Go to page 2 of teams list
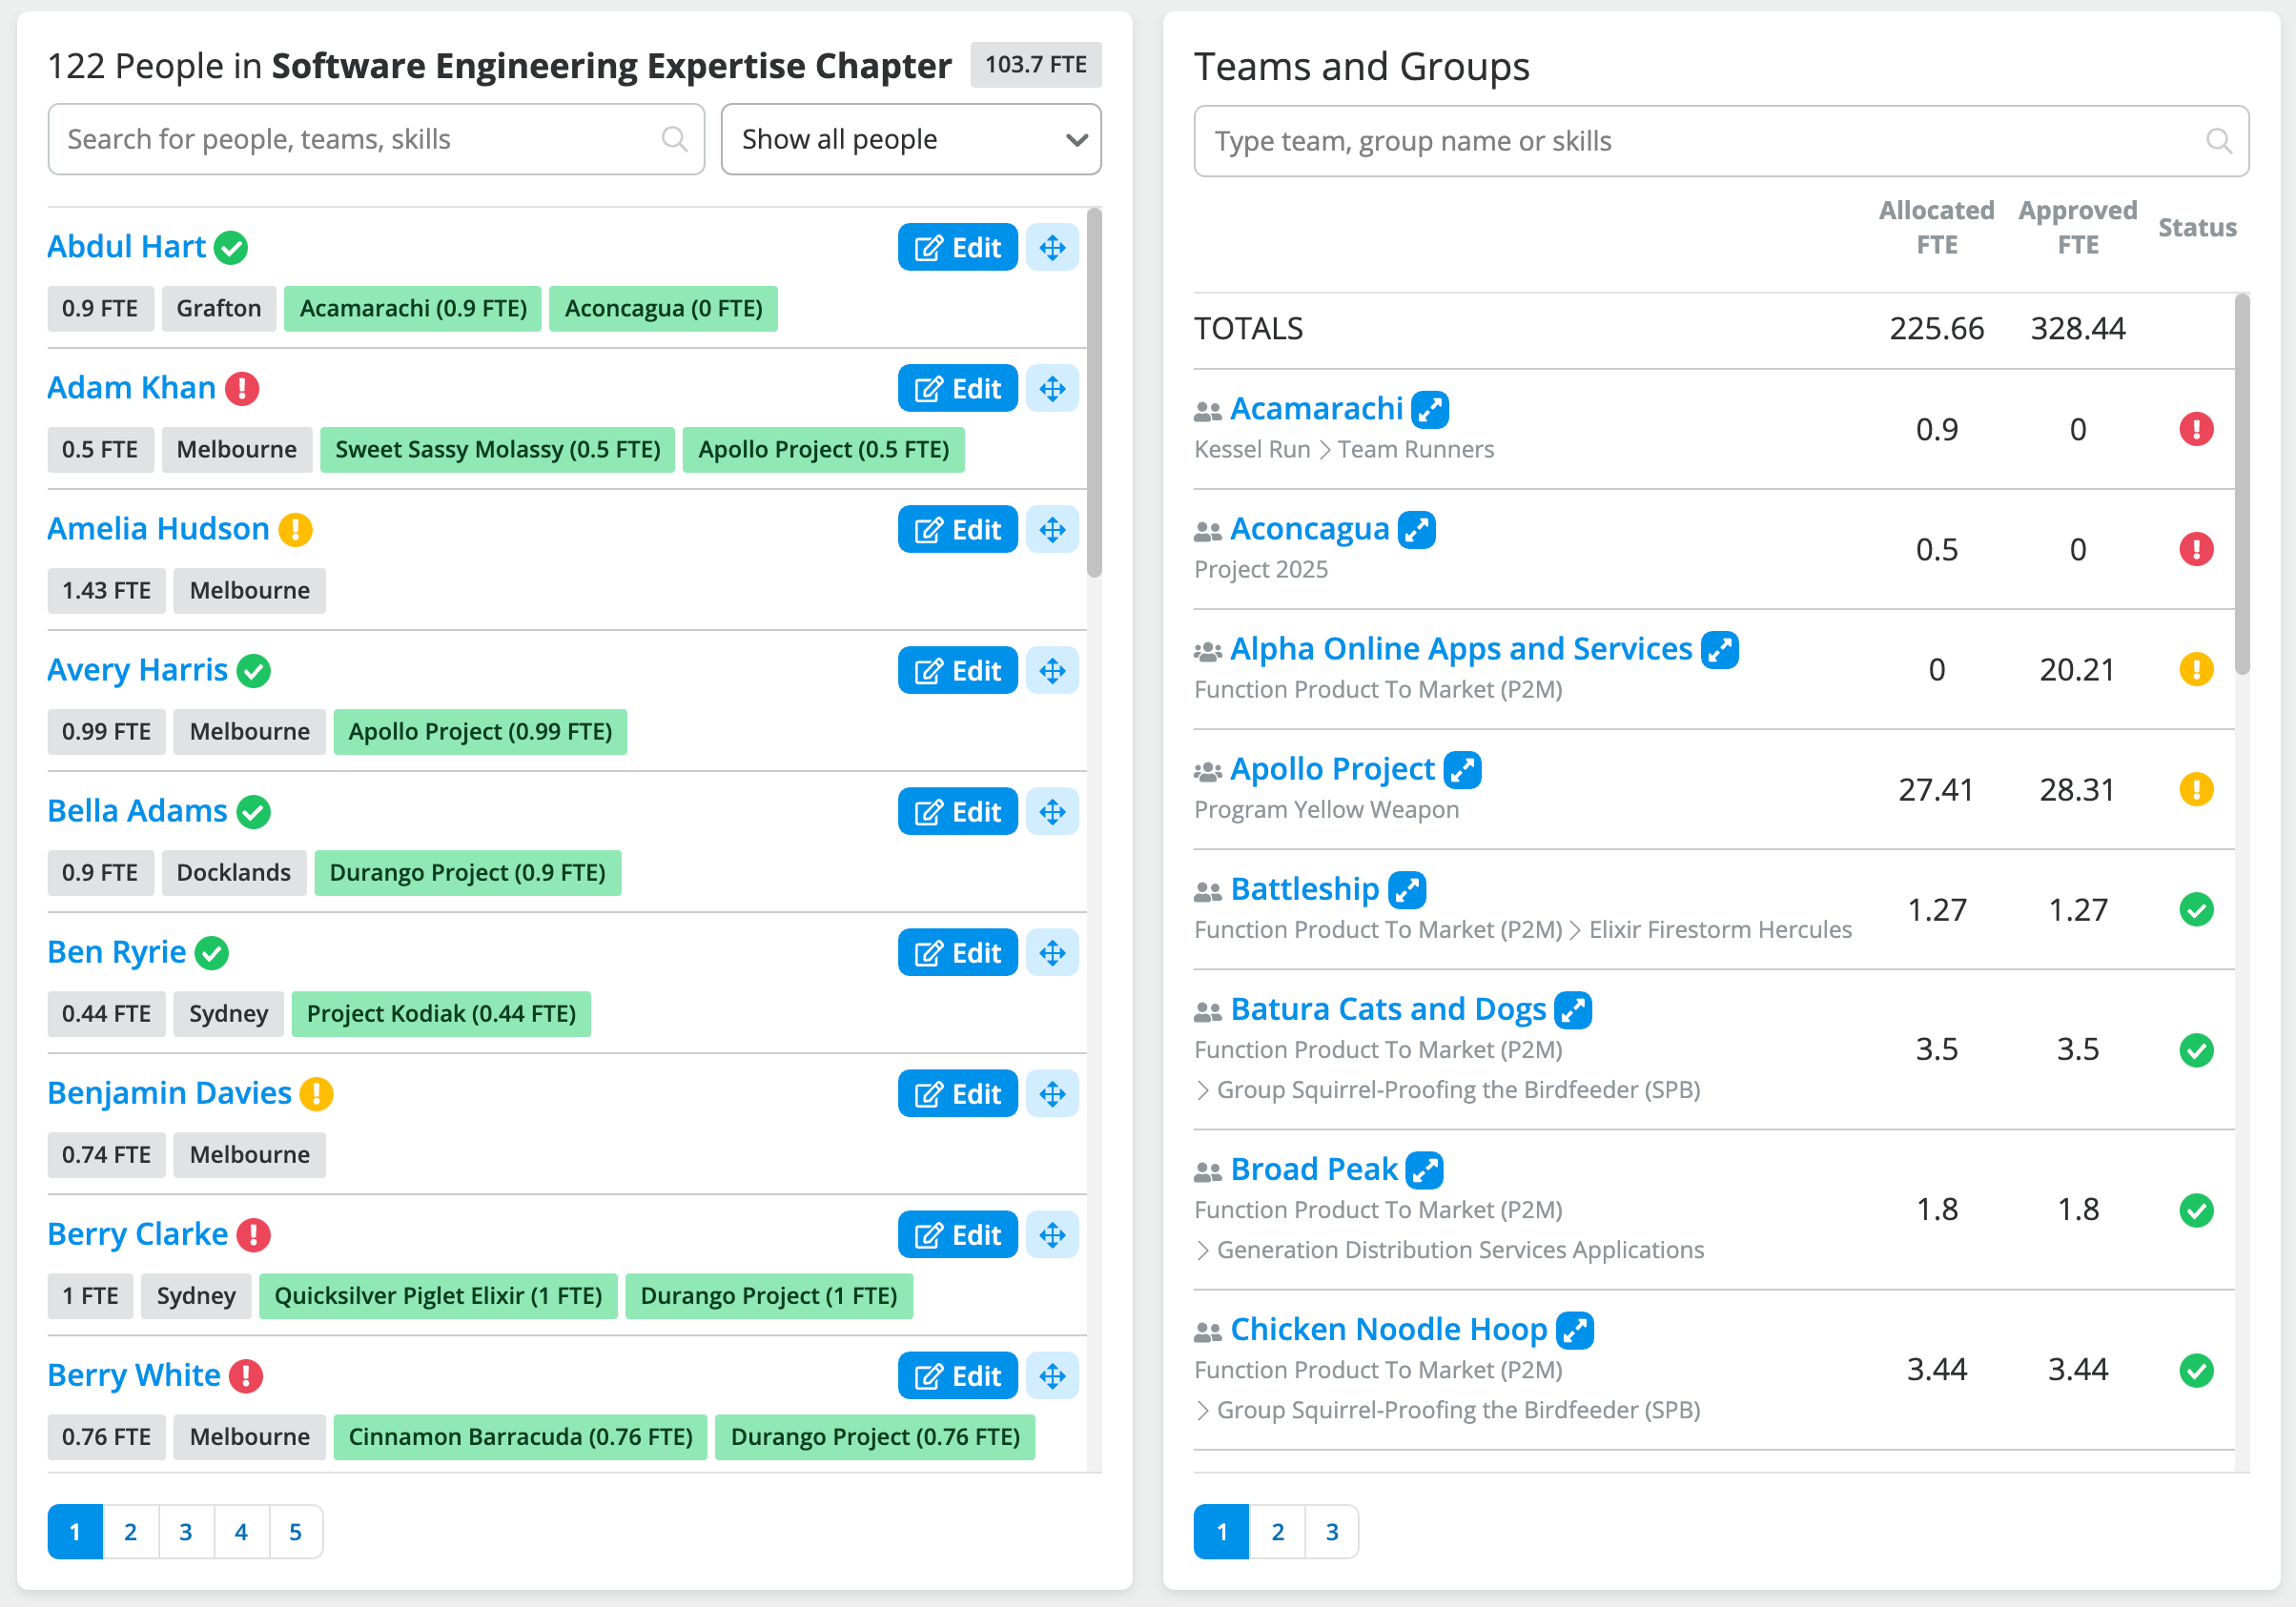The width and height of the screenshot is (2296, 1607). 1277,1531
